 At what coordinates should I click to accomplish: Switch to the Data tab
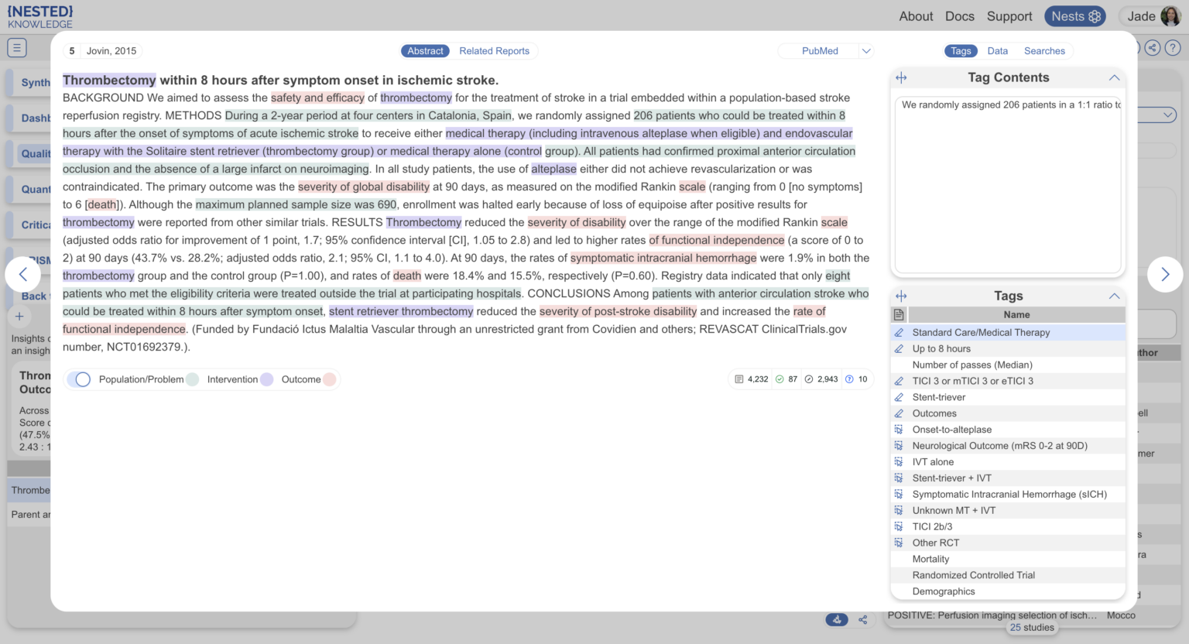click(998, 50)
